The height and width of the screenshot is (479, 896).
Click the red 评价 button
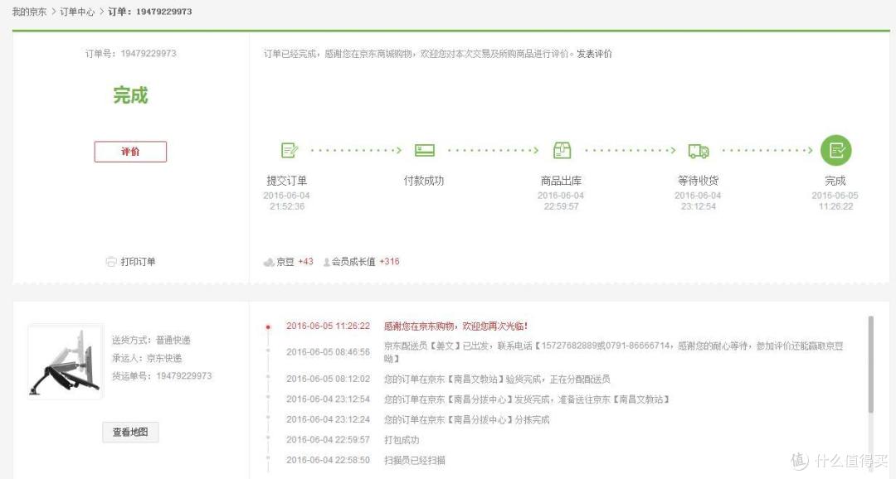130,152
